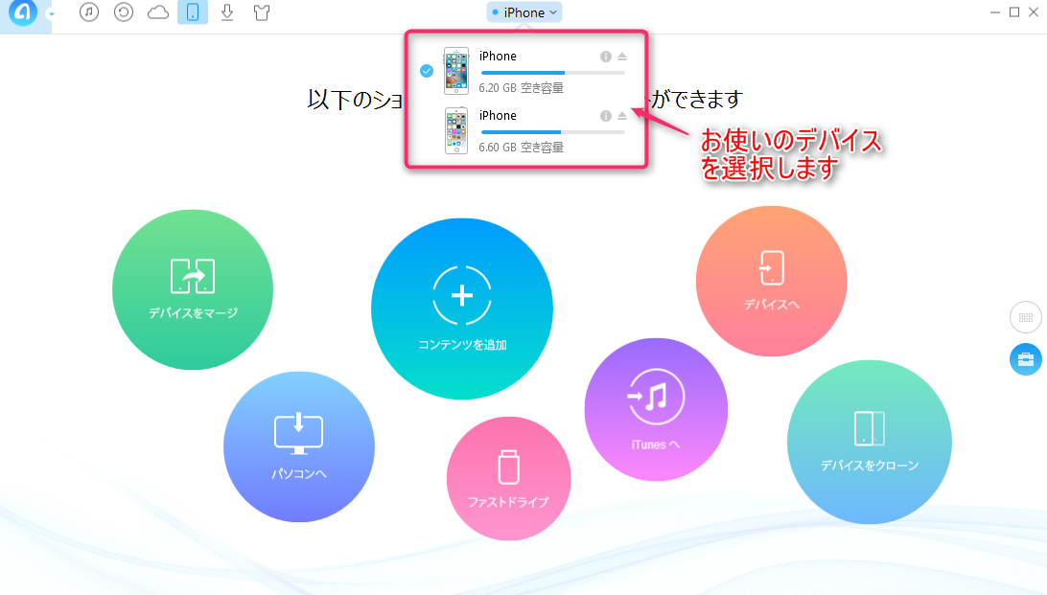Select the iPhone with 6.20 GB free

(526, 71)
